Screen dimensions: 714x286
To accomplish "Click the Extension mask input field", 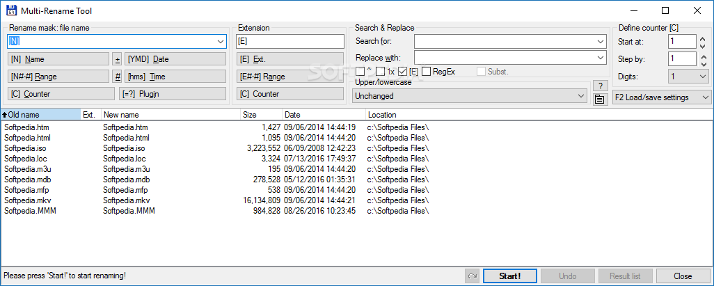I will (x=290, y=42).
